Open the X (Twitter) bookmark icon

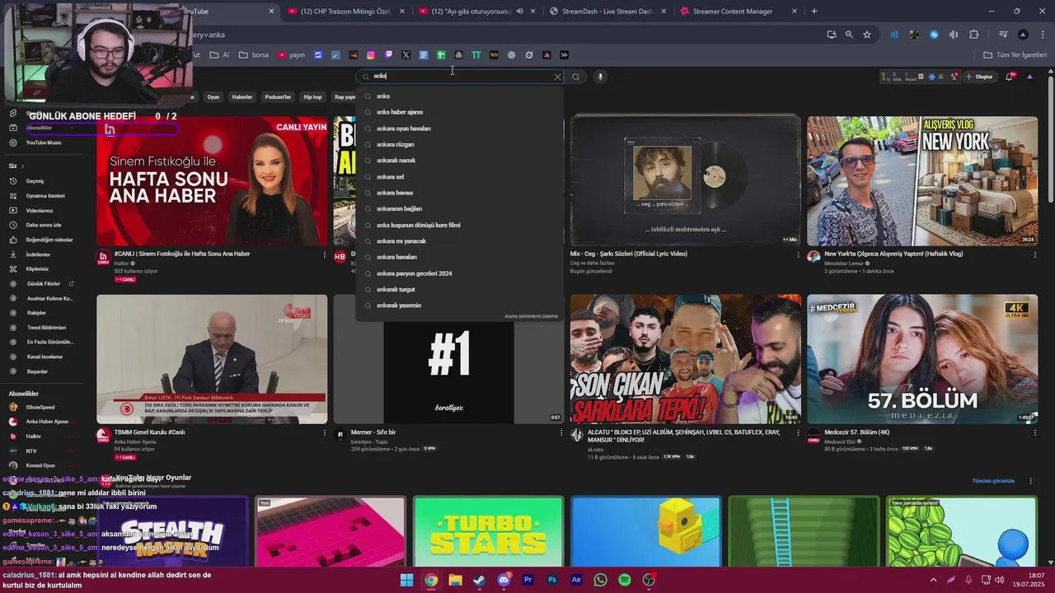[406, 55]
